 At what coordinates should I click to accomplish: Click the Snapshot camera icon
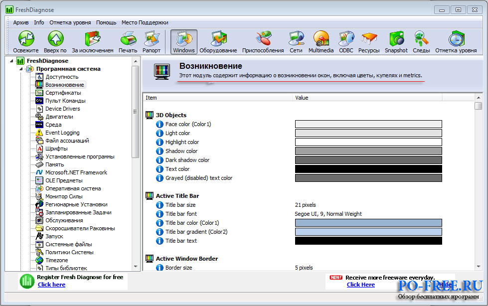[396, 39]
